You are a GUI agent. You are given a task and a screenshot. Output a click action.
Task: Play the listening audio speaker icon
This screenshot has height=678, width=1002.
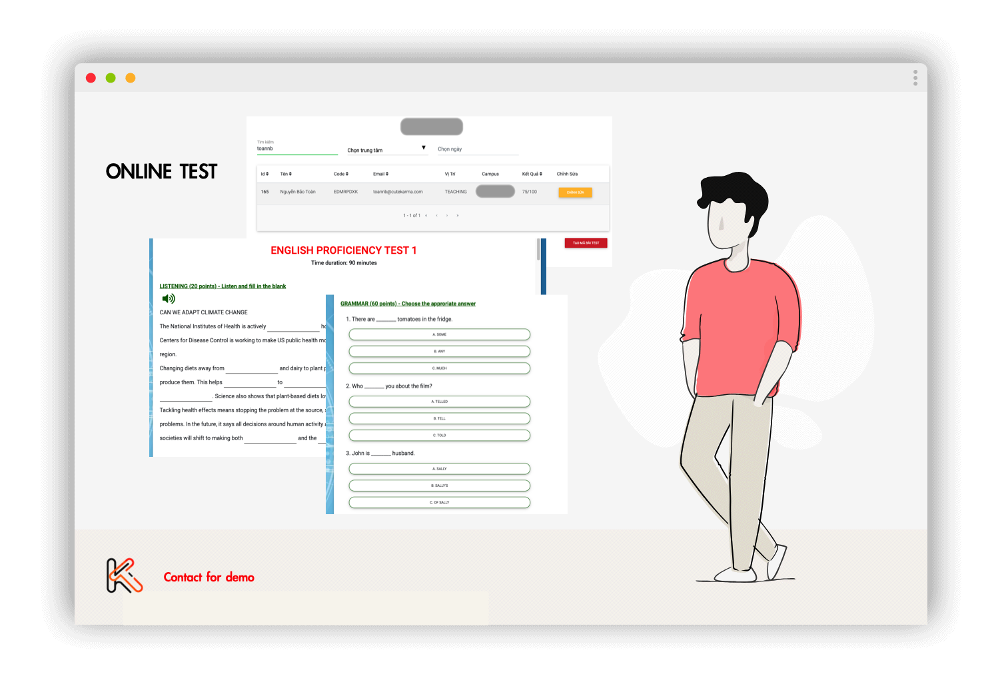click(x=169, y=299)
